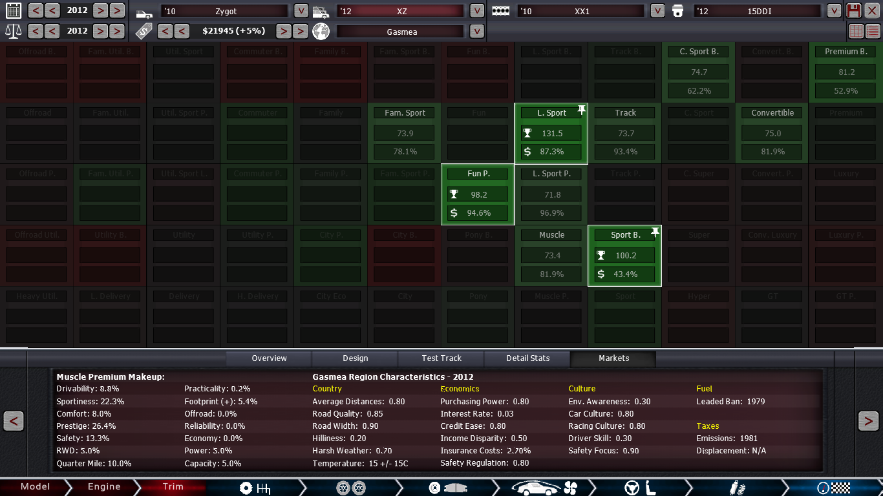Viewport: 883px width, 496px height.
Task: Select the Muscle market cell
Action: click(x=551, y=256)
